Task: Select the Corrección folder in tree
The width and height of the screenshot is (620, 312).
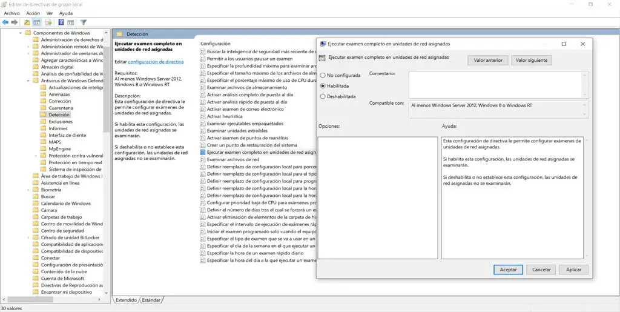Action: (x=60, y=101)
